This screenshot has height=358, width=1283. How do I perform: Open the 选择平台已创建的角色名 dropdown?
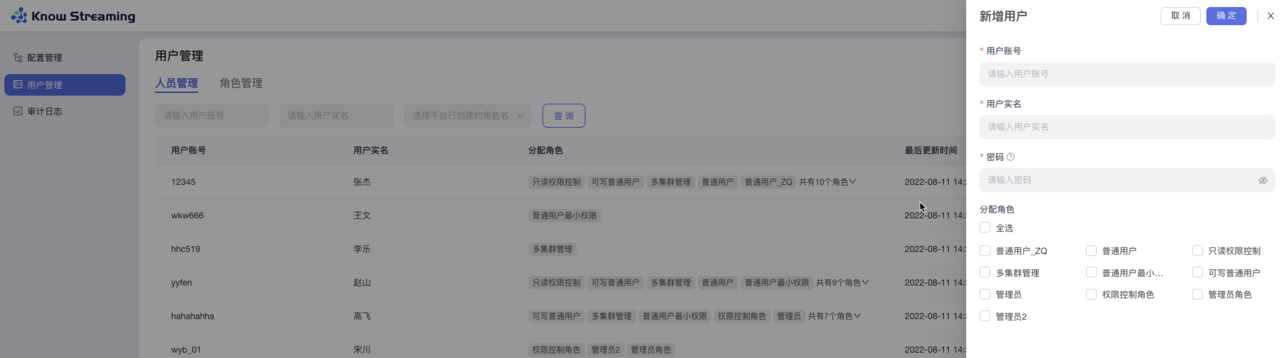click(x=467, y=116)
